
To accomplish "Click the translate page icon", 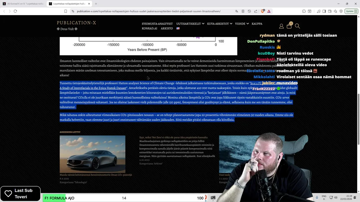I will point(237,11).
